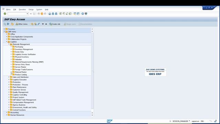Collapse the SAP menu node
The height and width of the screenshot is (124, 220).
point(4,31)
